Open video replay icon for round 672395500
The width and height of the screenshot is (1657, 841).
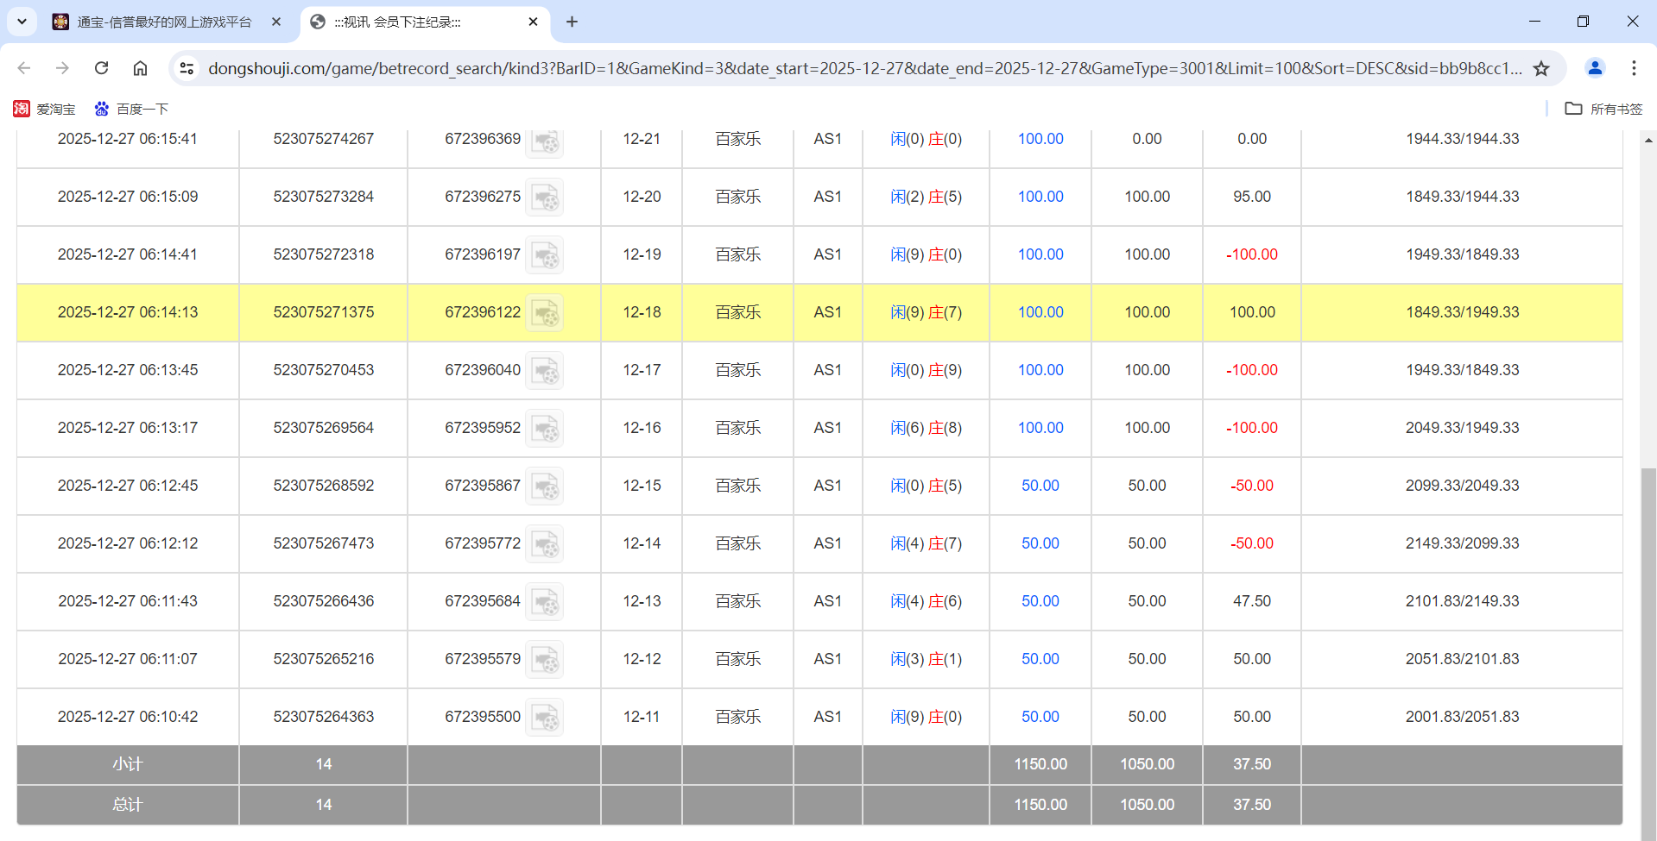[545, 718]
